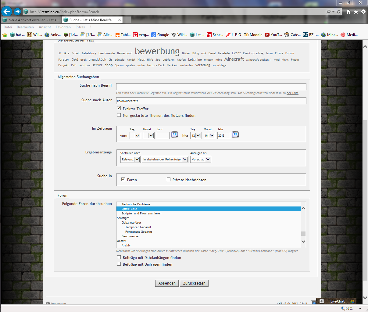This screenshot has width=368, height=312.
Task: Click the browser back arrow button
Action: click(x=6, y=12)
